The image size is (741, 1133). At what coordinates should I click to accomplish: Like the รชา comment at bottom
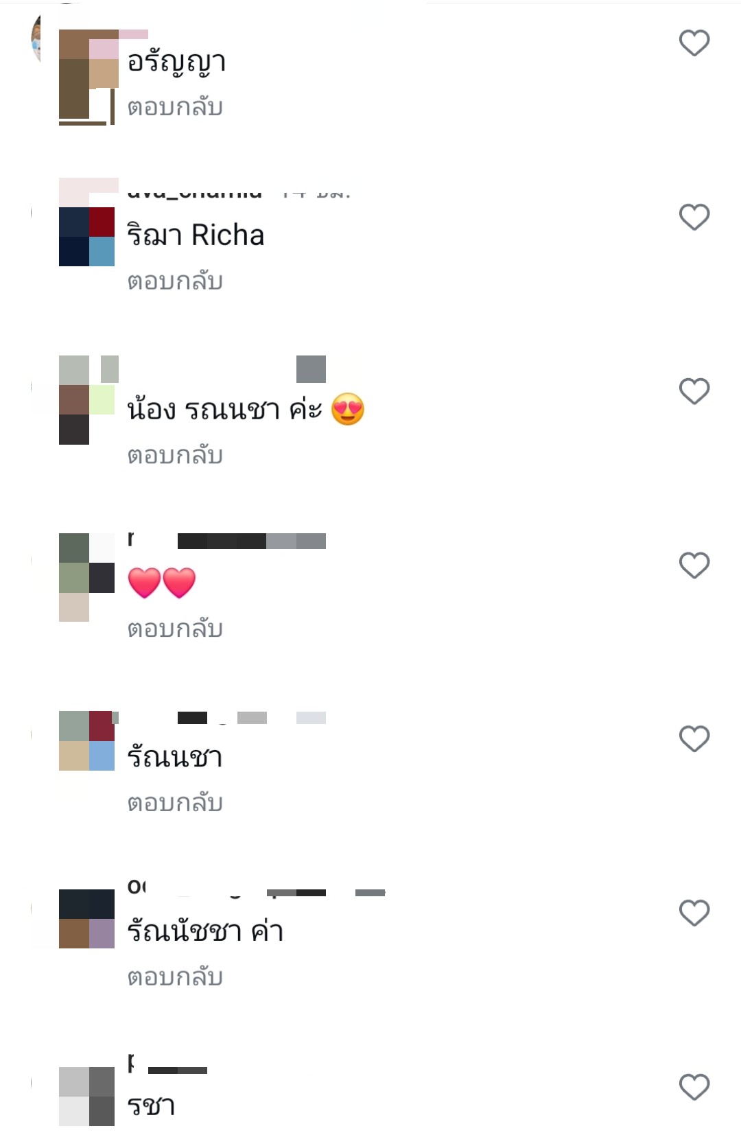pos(694,1087)
